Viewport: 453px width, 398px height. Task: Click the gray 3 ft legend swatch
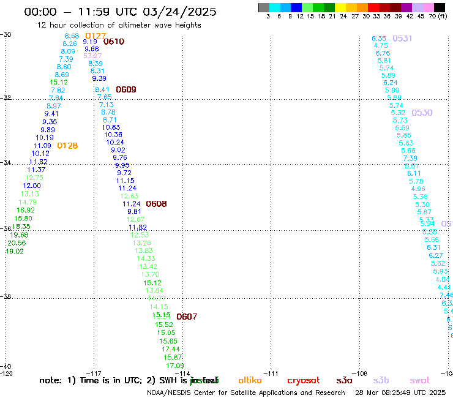point(264,7)
